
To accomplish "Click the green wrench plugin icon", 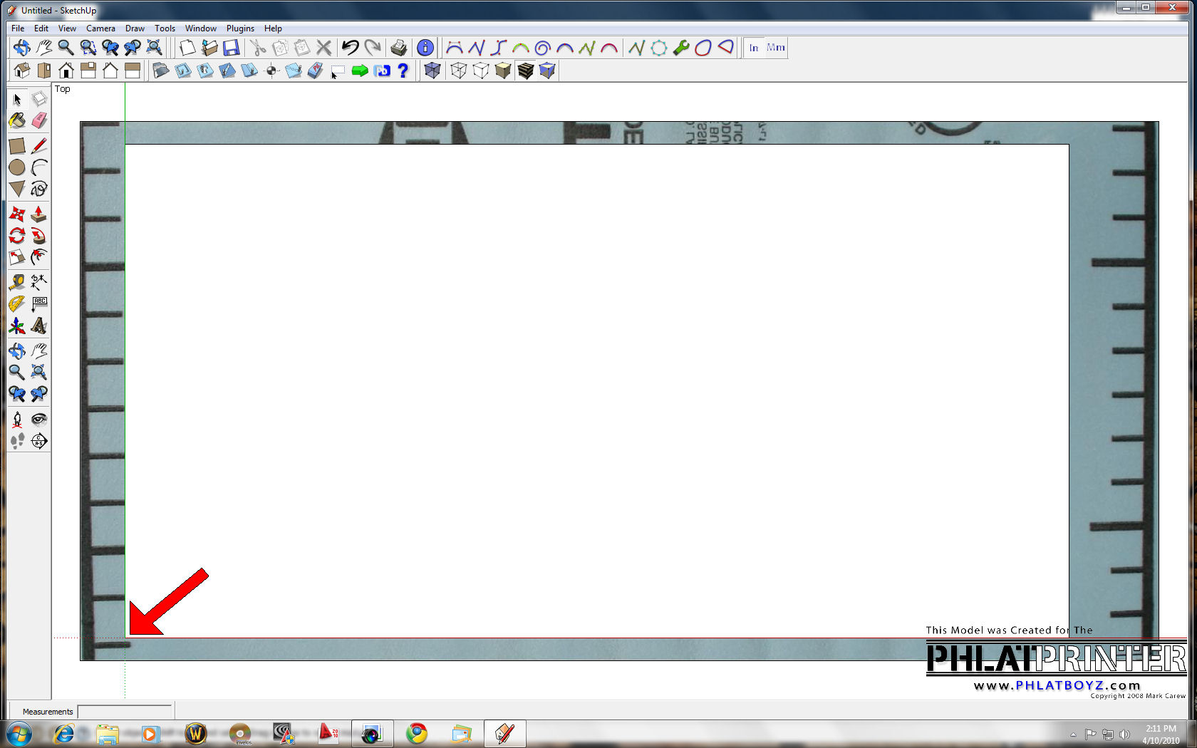I will tap(681, 48).
